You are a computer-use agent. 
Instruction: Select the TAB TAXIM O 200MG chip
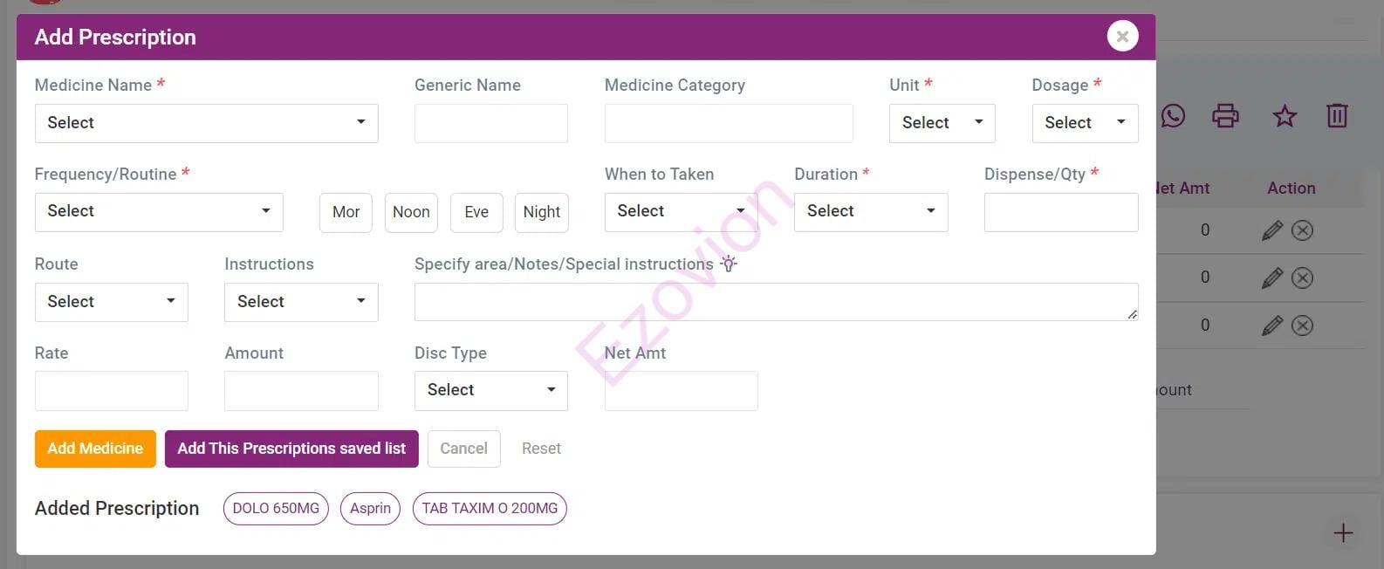pyautogui.click(x=490, y=508)
